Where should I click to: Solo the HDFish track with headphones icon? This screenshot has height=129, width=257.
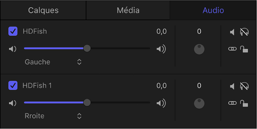(244, 32)
